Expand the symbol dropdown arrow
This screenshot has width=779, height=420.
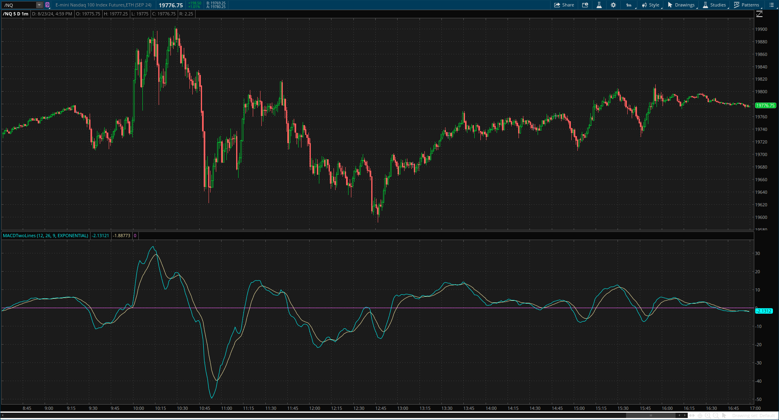pos(39,5)
